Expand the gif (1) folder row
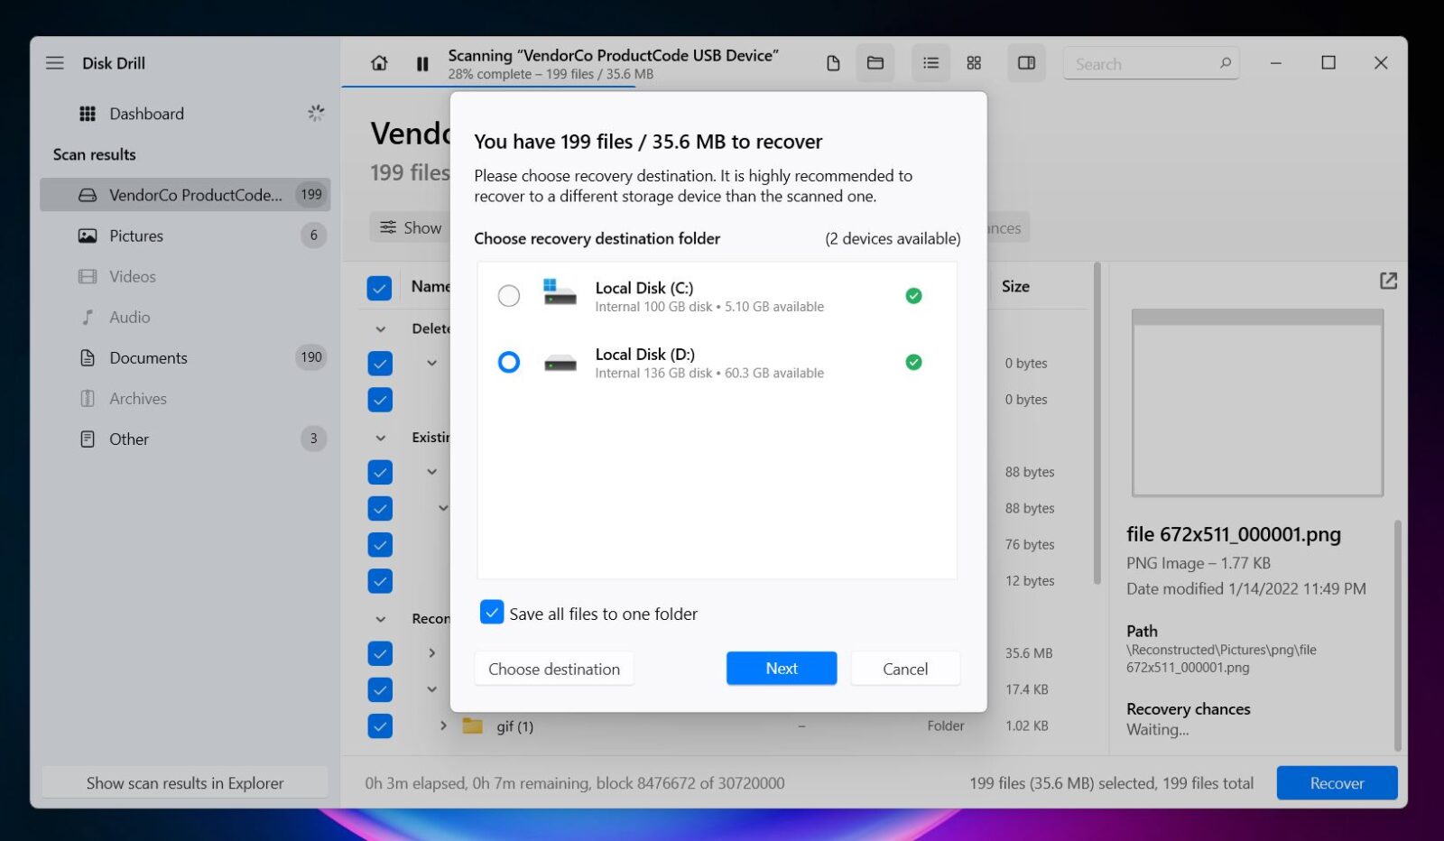The width and height of the screenshot is (1444, 841). (x=442, y=725)
